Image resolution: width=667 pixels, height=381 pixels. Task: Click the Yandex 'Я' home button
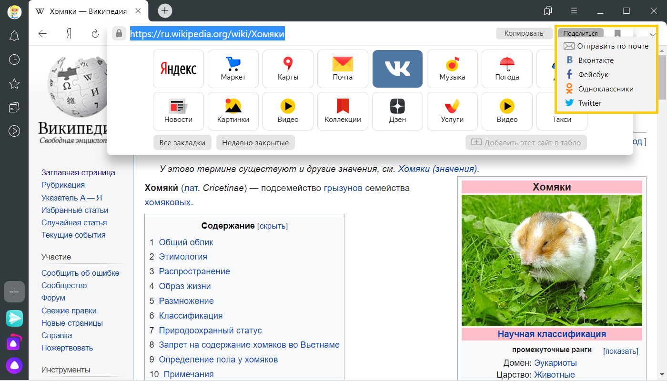click(x=69, y=33)
